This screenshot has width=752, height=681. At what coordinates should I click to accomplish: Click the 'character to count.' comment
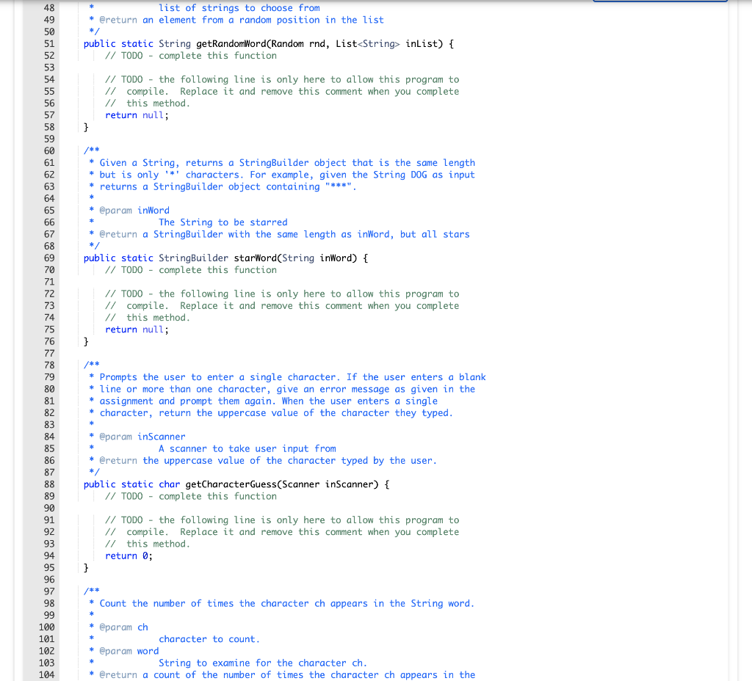click(209, 639)
